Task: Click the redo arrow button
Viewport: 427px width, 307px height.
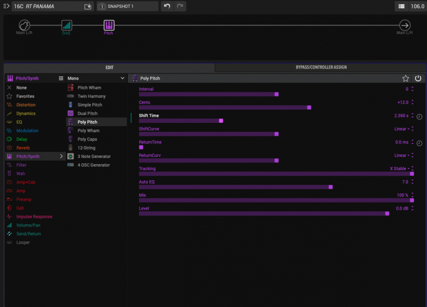Action: pyautogui.click(x=180, y=6)
